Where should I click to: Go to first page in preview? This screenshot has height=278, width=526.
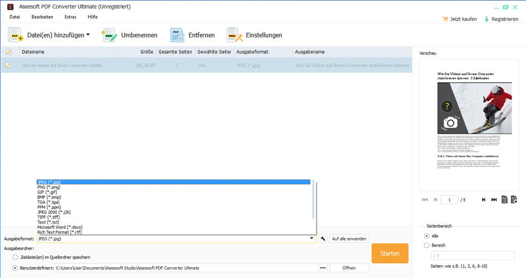pyautogui.click(x=425, y=200)
